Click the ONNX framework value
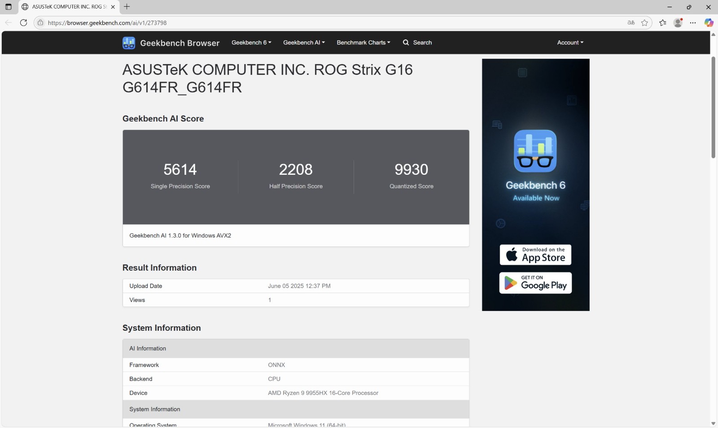Viewport: 718px width, 428px height. click(276, 365)
